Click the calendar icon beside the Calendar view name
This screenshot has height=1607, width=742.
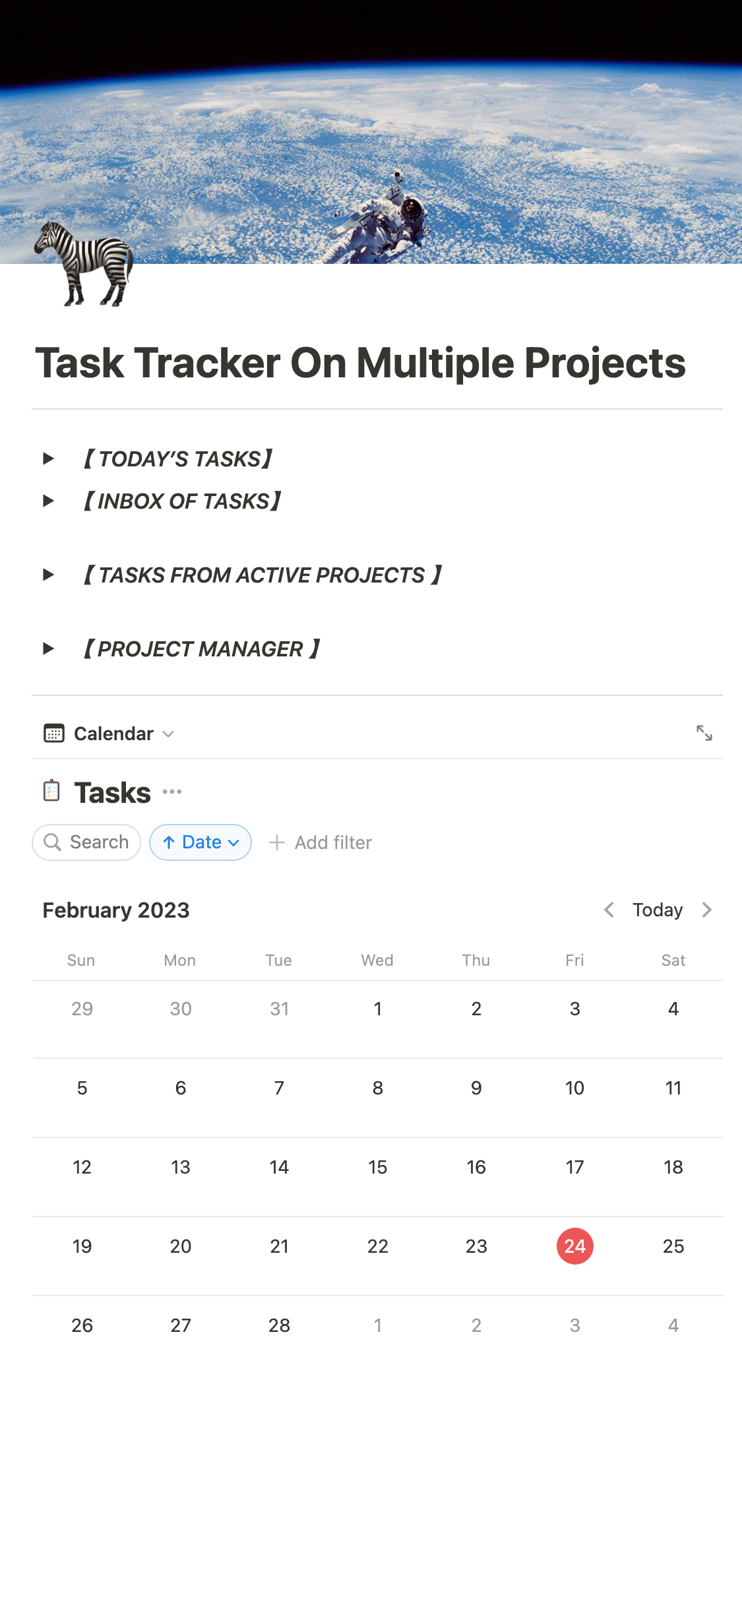pos(54,733)
